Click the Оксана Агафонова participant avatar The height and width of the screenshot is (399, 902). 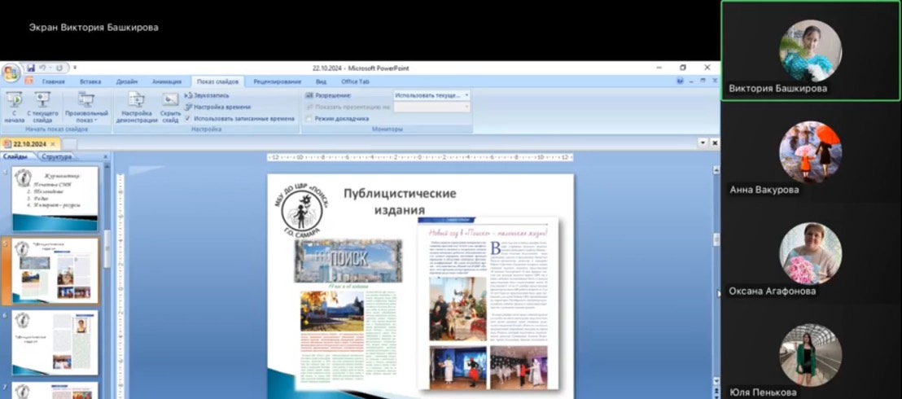tap(811, 253)
